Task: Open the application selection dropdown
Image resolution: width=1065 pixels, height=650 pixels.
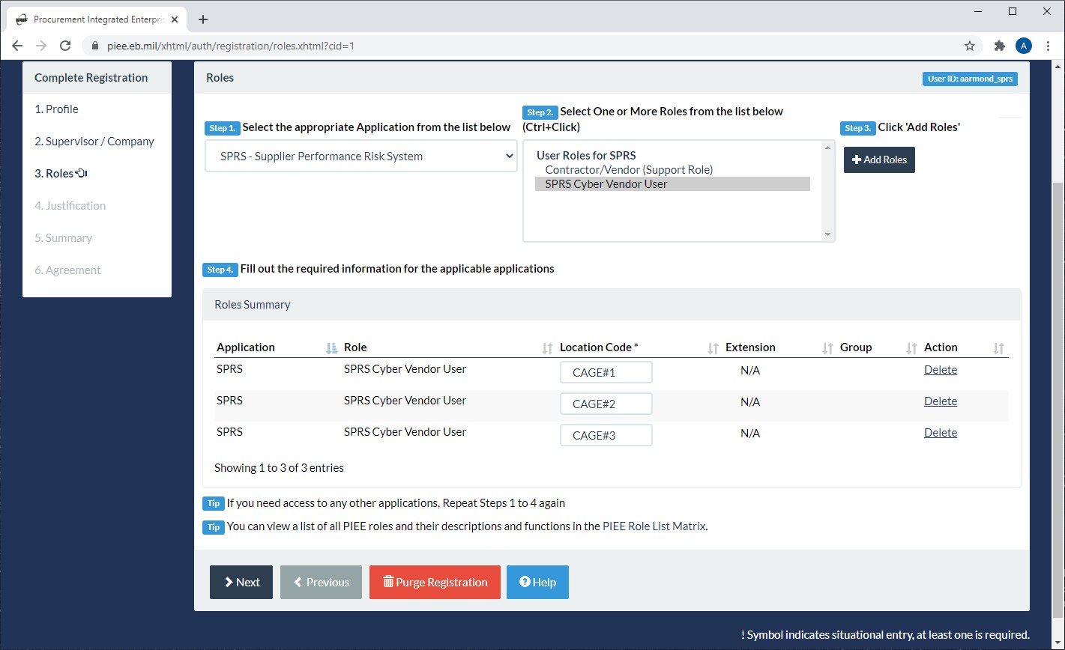Action: tap(360, 156)
